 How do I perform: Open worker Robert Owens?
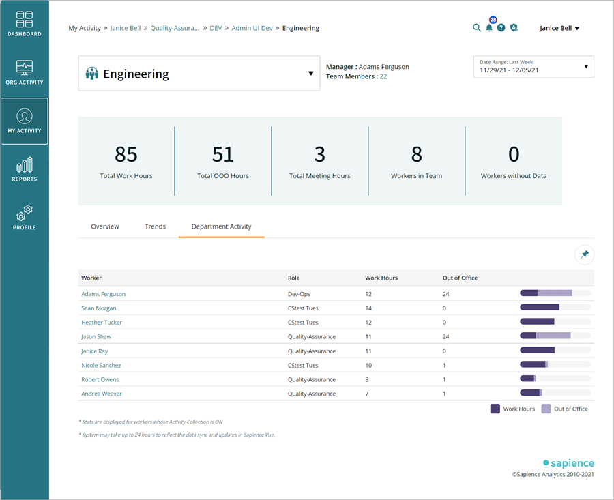click(x=100, y=379)
